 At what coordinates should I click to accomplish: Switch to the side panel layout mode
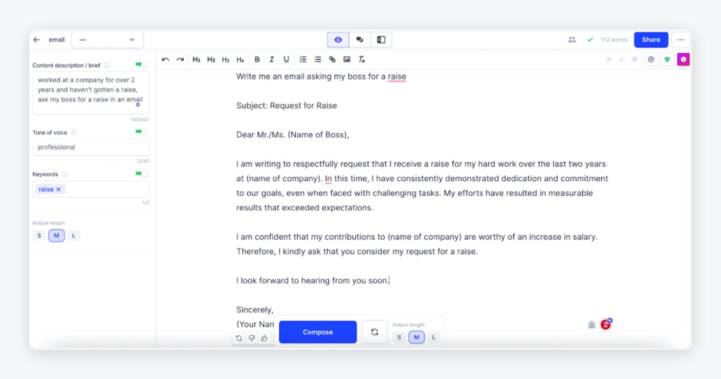(x=381, y=40)
